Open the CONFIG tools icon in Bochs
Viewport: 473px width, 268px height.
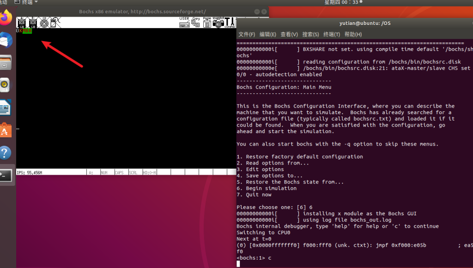[229, 22]
